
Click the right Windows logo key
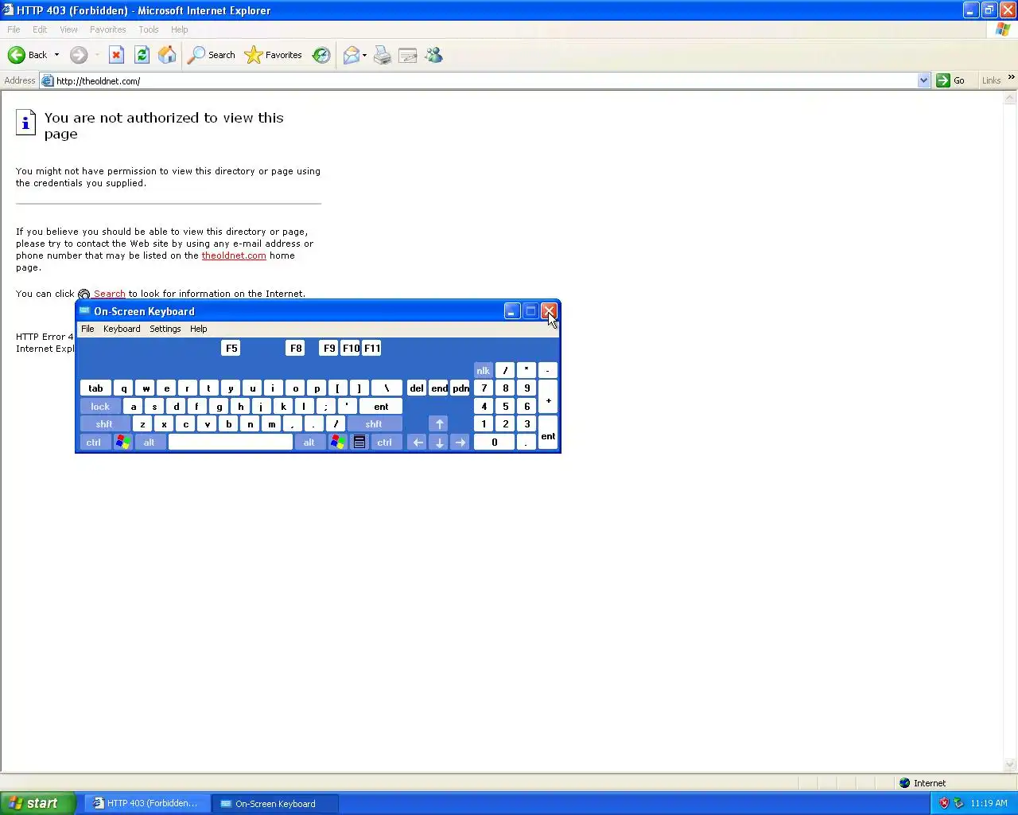(337, 442)
